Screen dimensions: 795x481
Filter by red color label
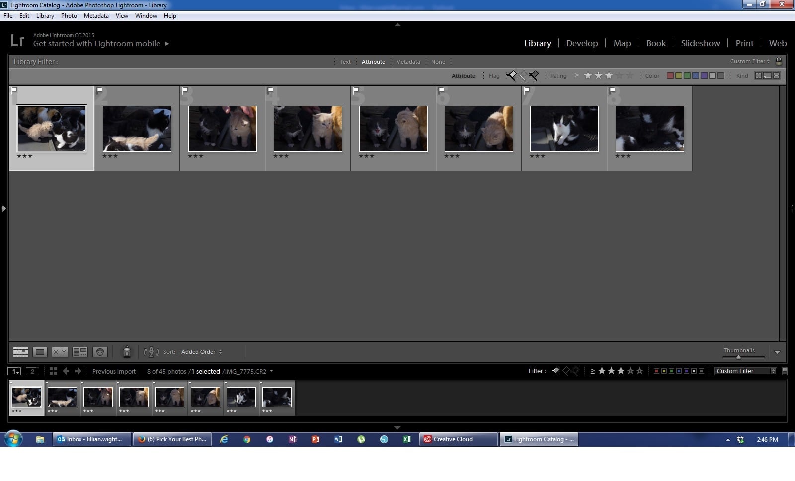(x=670, y=76)
